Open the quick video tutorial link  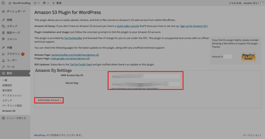(x=128, y=26)
